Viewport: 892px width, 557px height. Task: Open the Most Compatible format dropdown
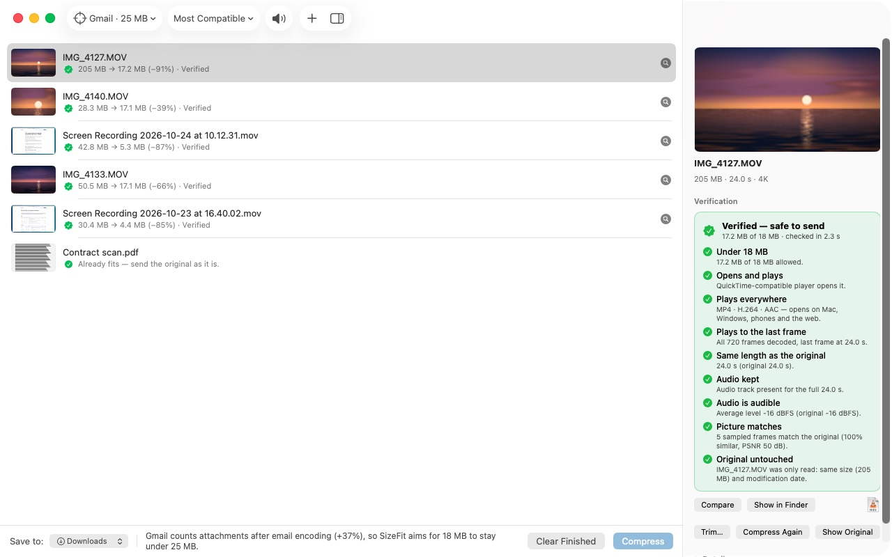pyautogui.click(x=213, y=19)
